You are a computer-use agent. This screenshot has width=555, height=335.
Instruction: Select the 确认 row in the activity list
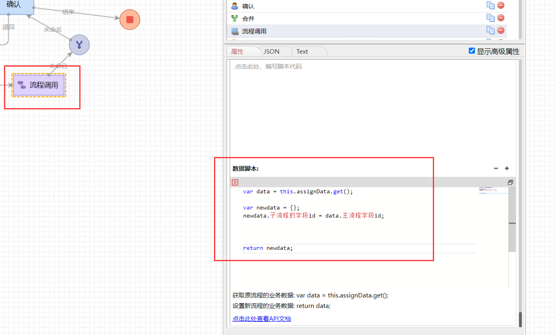[x=366, y=6]
